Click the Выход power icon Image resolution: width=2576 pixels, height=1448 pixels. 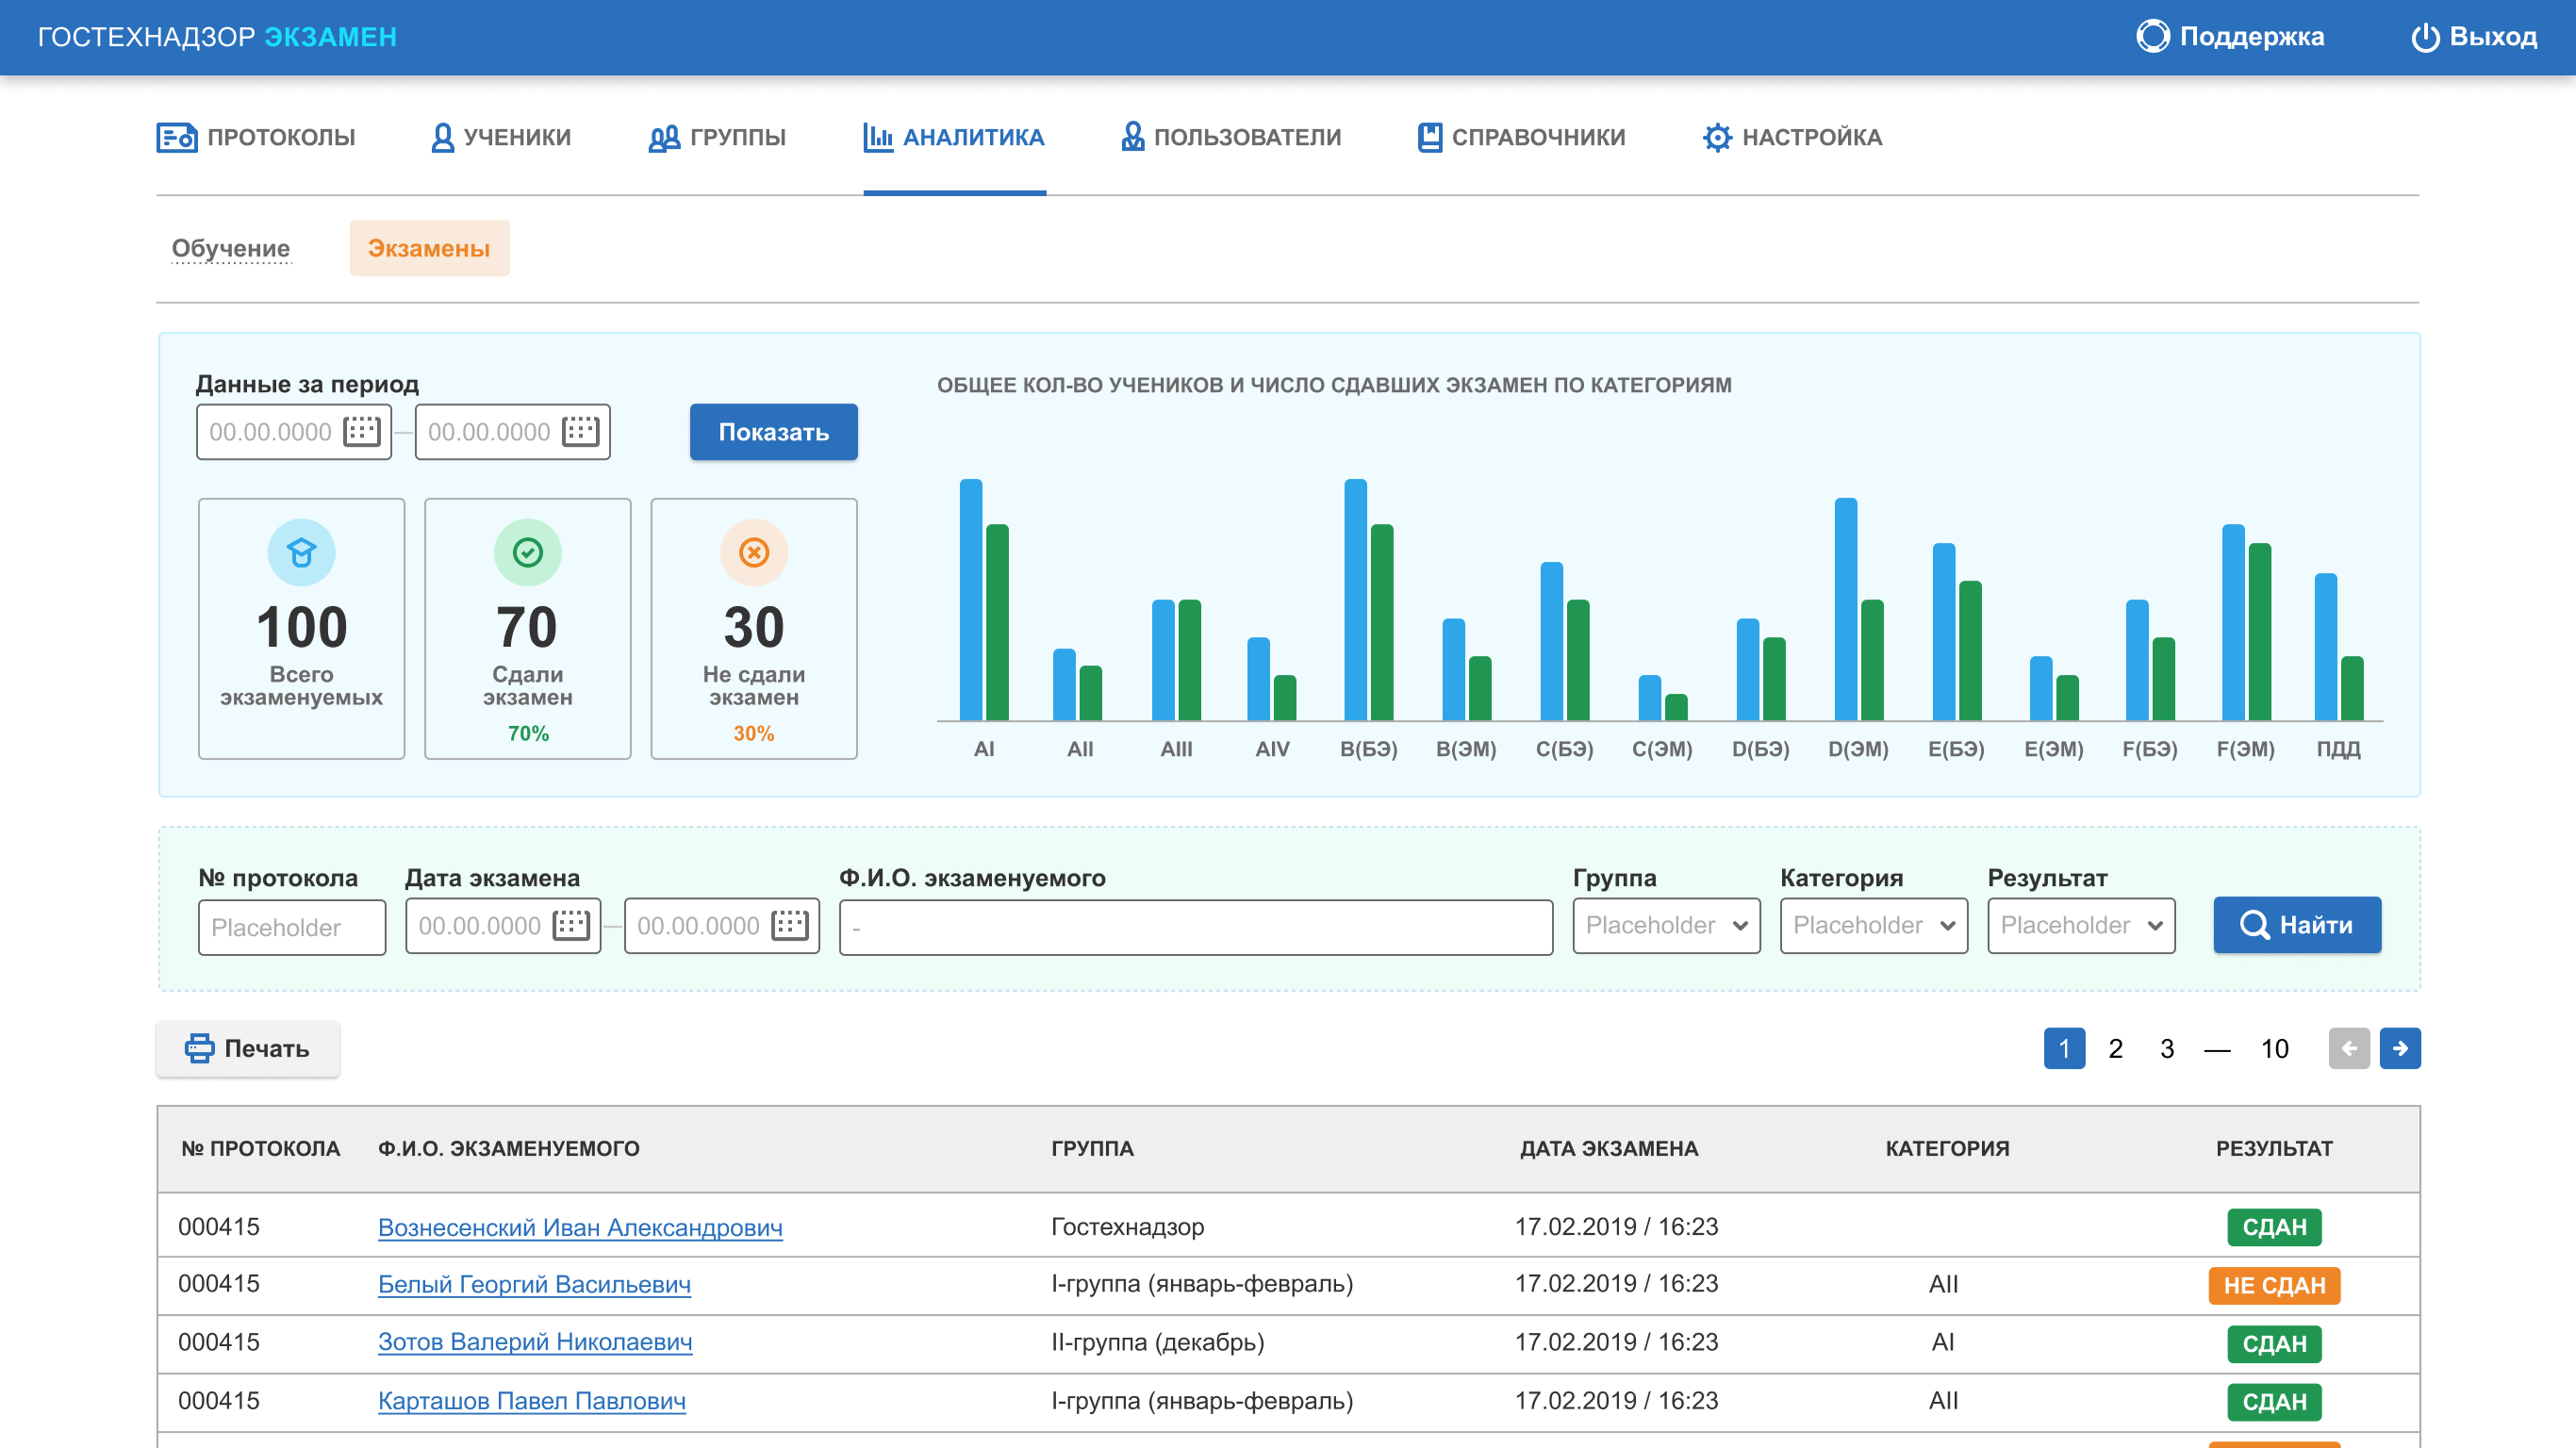coord(2425,37)
